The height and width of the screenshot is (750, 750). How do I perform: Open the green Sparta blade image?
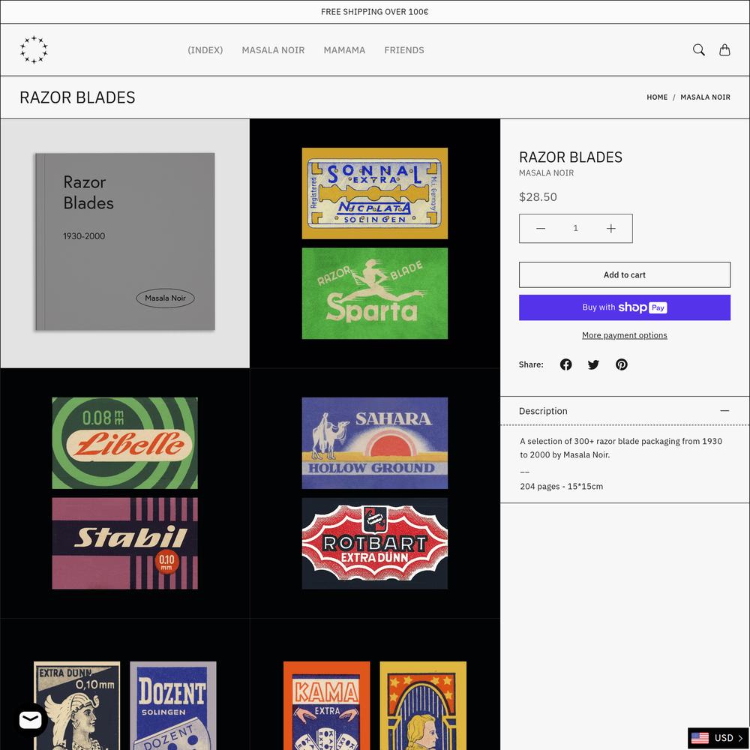coord(375,293)
